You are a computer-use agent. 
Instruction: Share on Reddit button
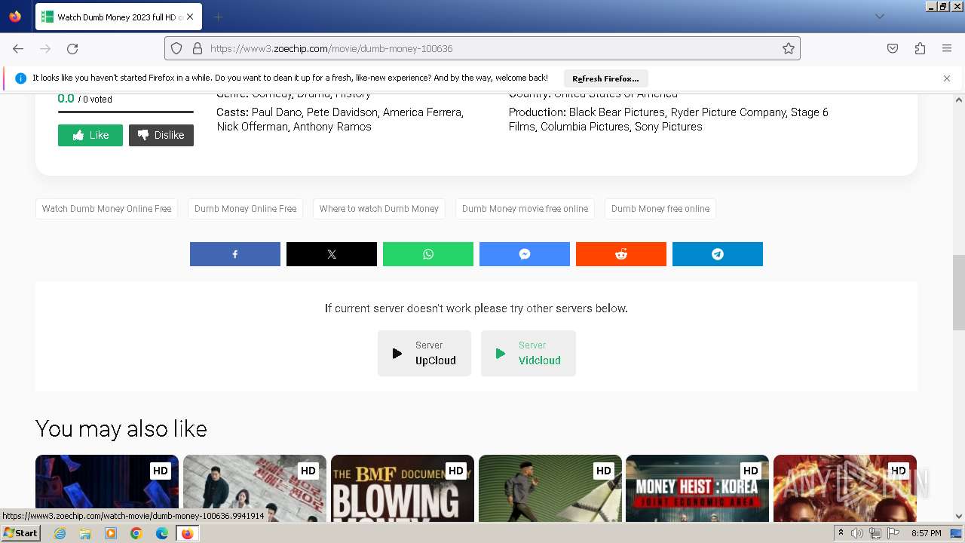621,254
